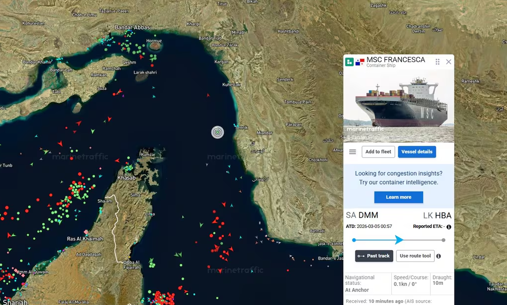Click the Reported ETA info icon
The image size is (507, 305).
(449, 227)
